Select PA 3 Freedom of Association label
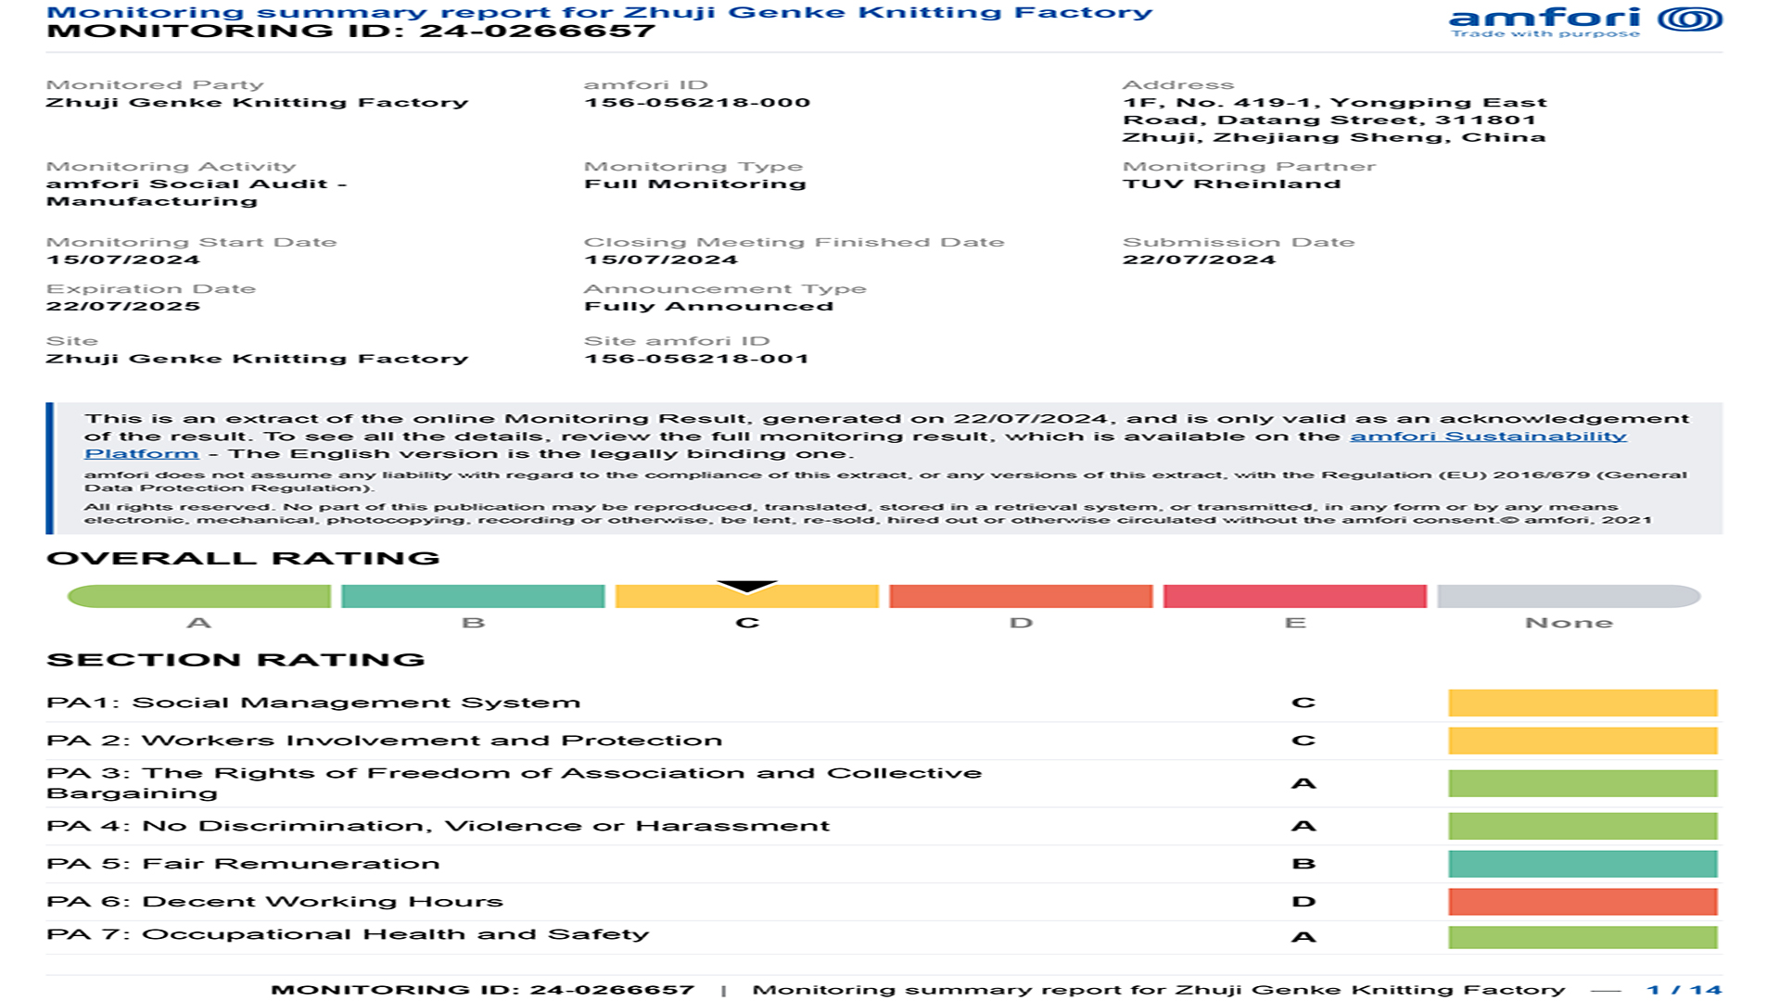Image resolution: width=1780 pixels, height=1001 pixels. [x=514, y=783]
